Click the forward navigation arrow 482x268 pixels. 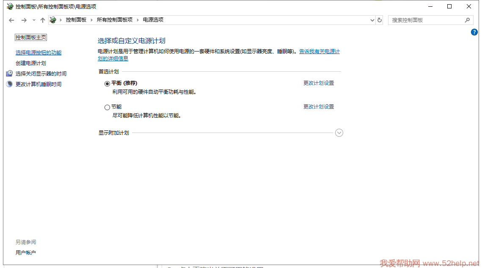pos(24,20)
